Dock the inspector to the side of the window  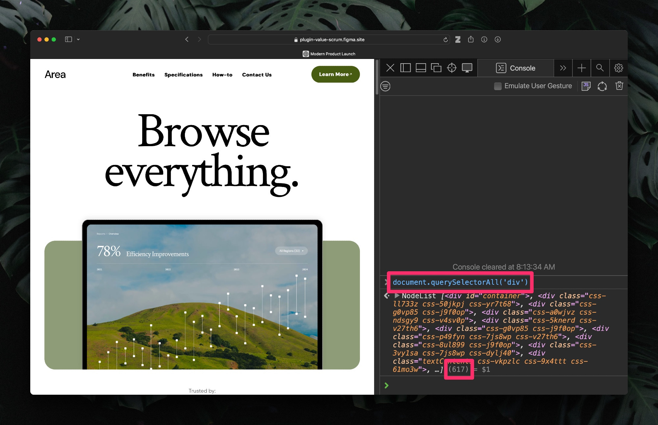[405, 68]
